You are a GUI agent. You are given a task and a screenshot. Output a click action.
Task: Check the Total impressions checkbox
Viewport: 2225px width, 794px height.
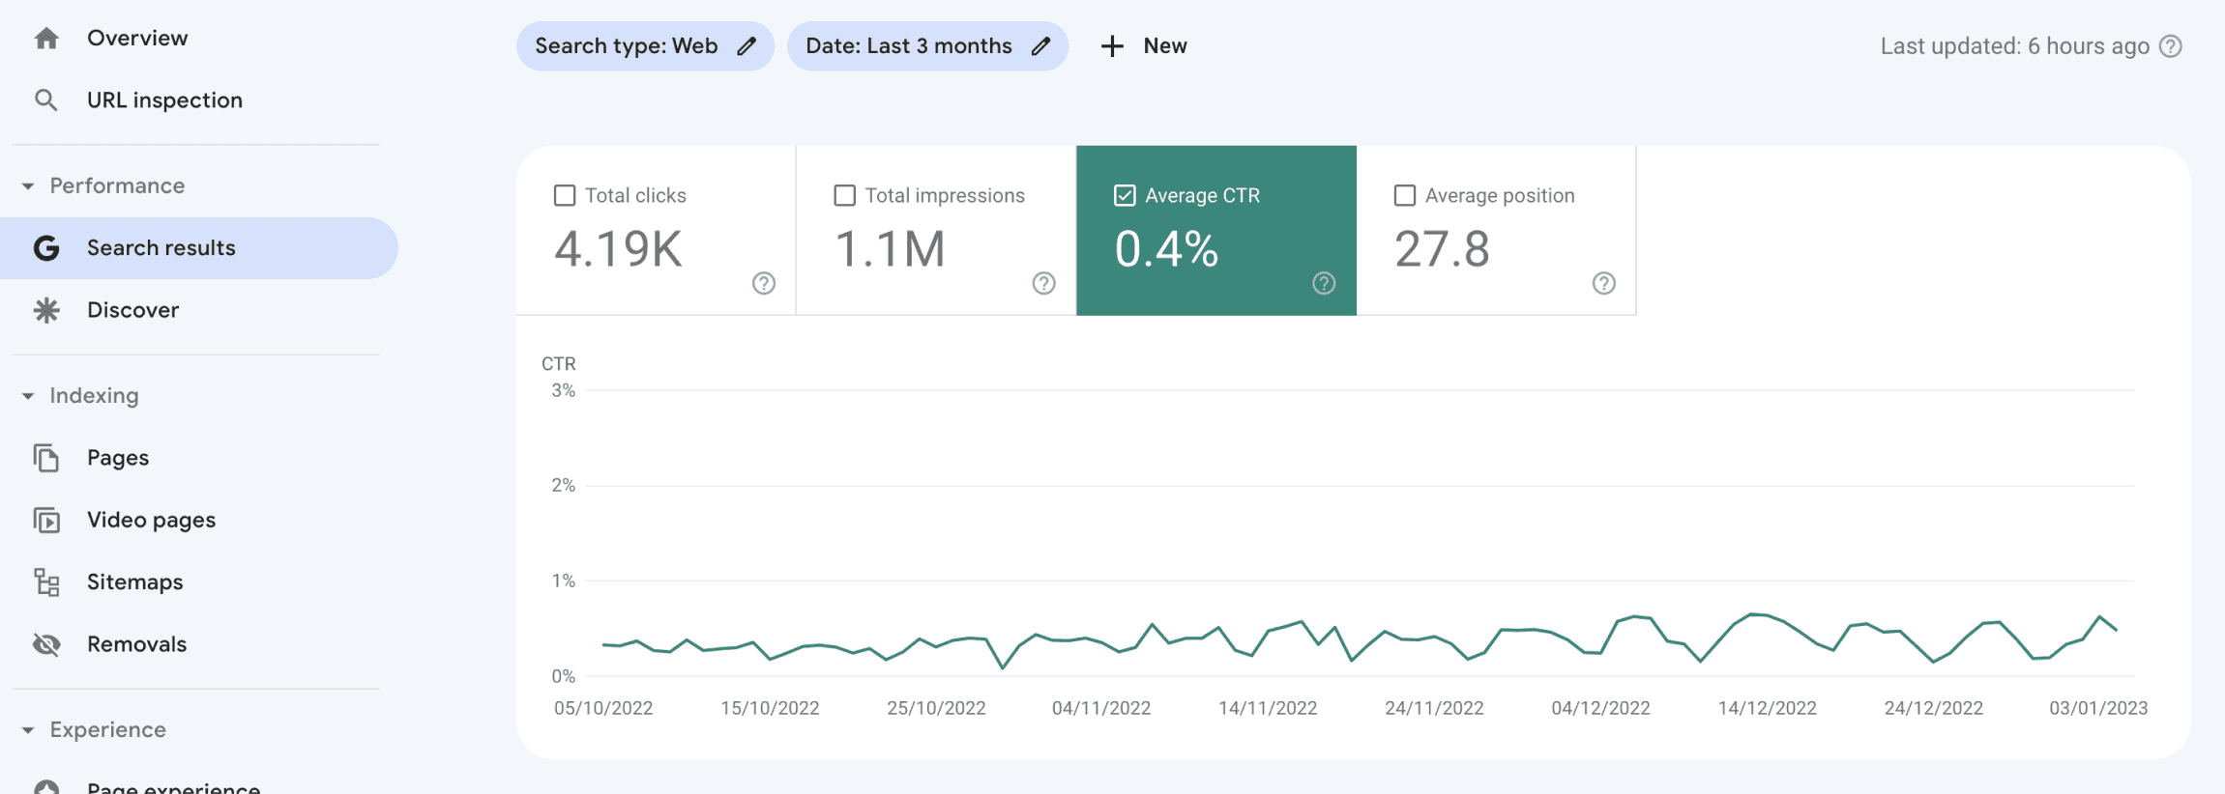pyautogui.click(x=844, y=196)
